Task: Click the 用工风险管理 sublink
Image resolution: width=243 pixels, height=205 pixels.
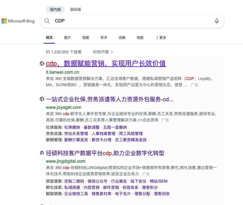Action: 131,134
